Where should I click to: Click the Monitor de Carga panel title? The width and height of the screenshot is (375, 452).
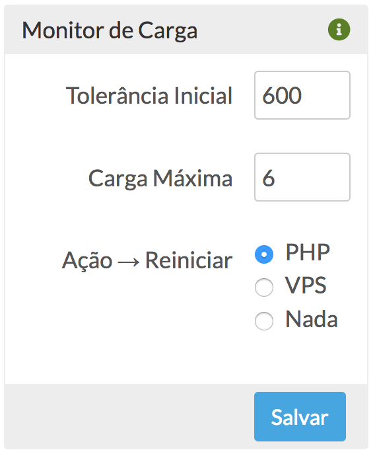coord(110,30)
